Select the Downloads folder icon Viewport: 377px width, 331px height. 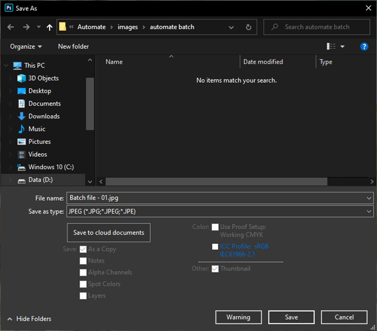22,116
